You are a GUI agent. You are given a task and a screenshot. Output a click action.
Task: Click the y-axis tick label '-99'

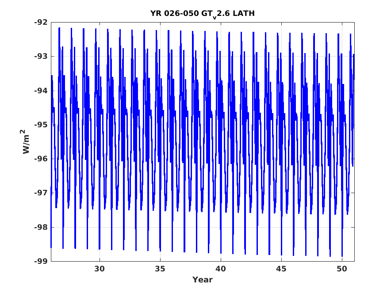(x=41, y=261)
